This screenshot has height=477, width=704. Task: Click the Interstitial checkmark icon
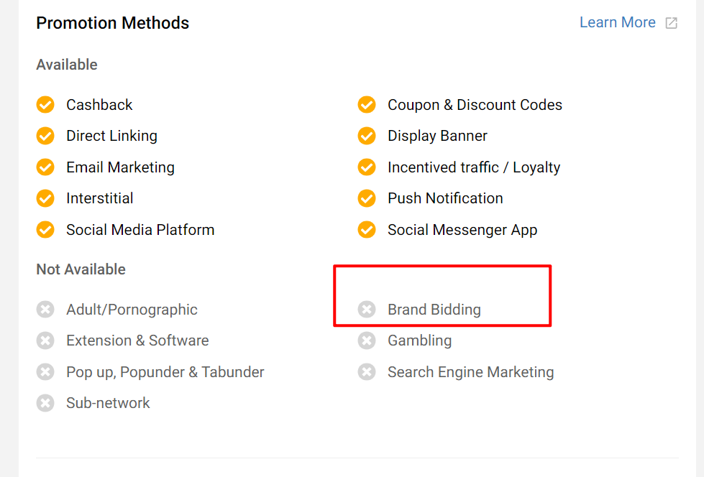[45, 198]
